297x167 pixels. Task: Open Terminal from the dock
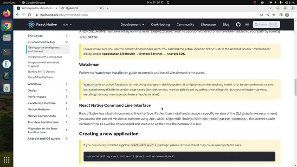[6, 51]
